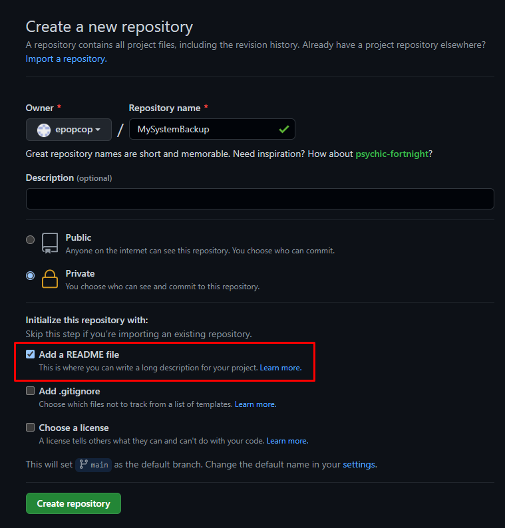Click the private repository lock icon
The width and height of the screenshot is (505, 528).
pyautogui.click(x=50, y=279)
